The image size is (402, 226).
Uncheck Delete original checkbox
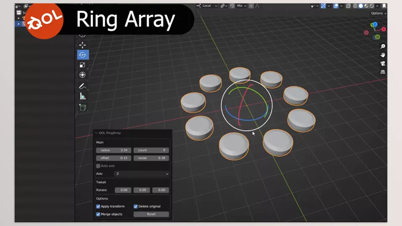tap(136, 206)
